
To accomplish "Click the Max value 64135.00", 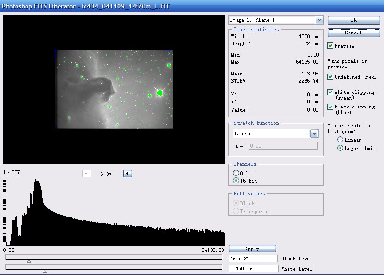I will 307,62.
